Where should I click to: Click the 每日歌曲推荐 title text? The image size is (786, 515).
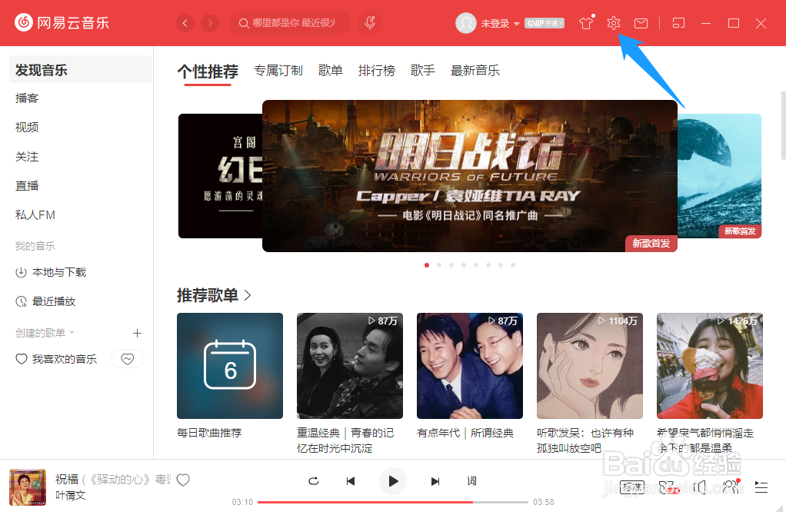click(209, 433)
